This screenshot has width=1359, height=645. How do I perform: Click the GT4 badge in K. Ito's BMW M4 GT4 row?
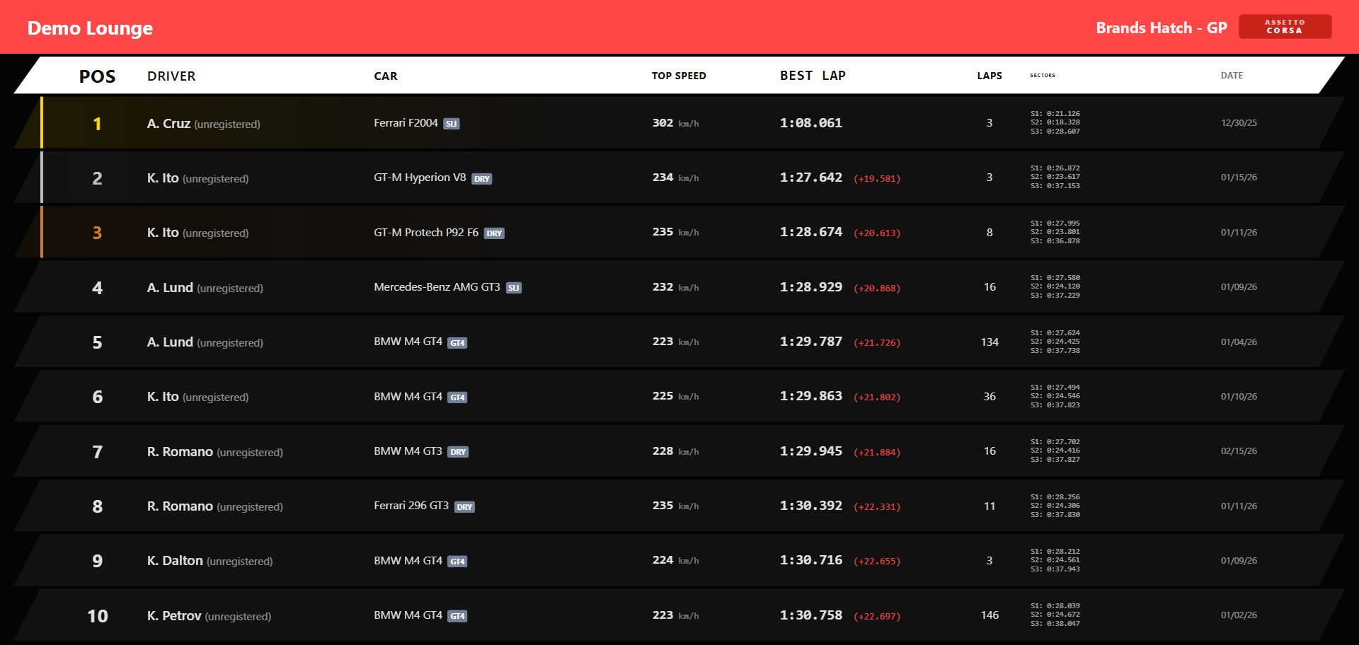pos(457,397)
